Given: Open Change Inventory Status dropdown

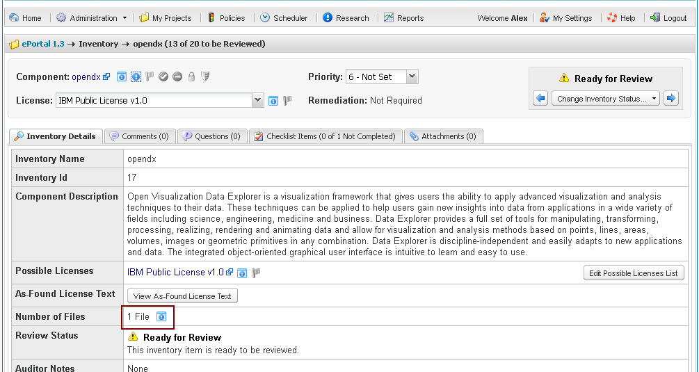Looking at the screenshot, I should 606,99.
